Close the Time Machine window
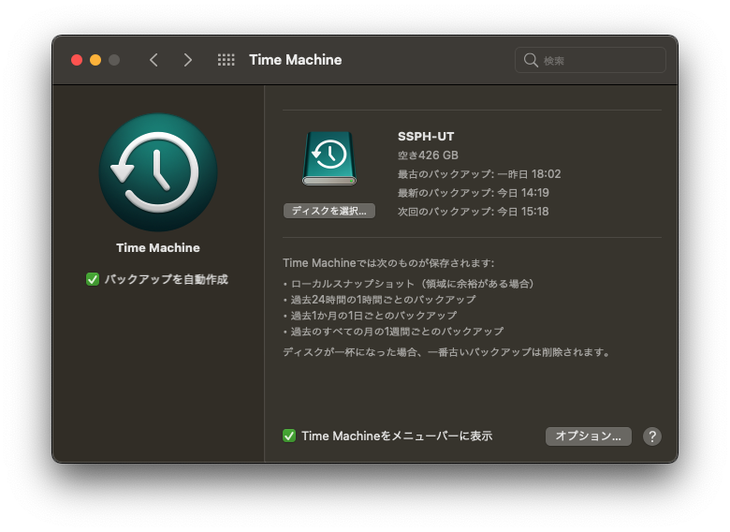Image resolution: width=730 pixels, height=532 pixels. pos(77,60)
